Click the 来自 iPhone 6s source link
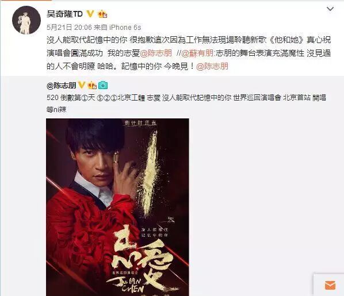Screen dimensions: 344x296 pos(117,28)
